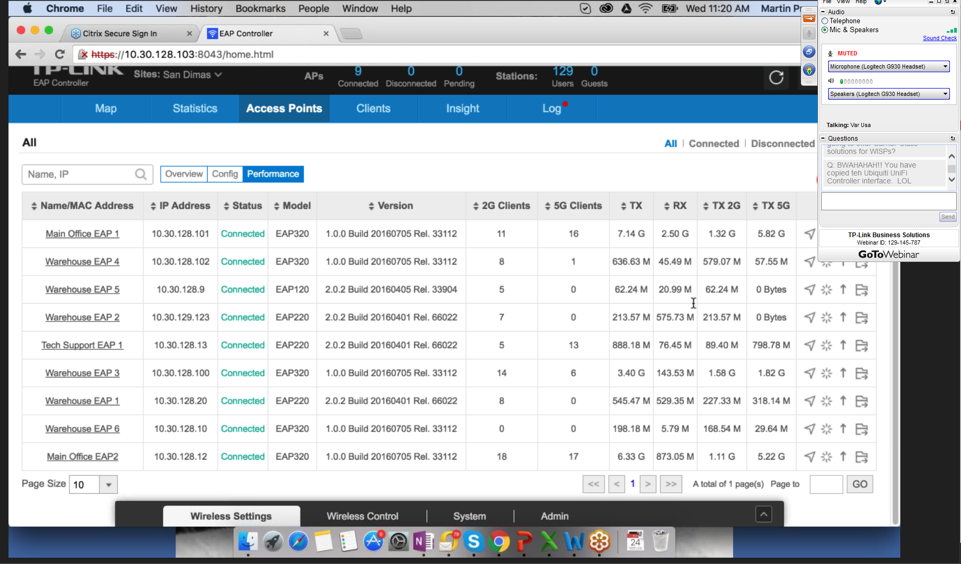
Task: Click locate icon for Warehouse EAP 5
Action: 809,289
